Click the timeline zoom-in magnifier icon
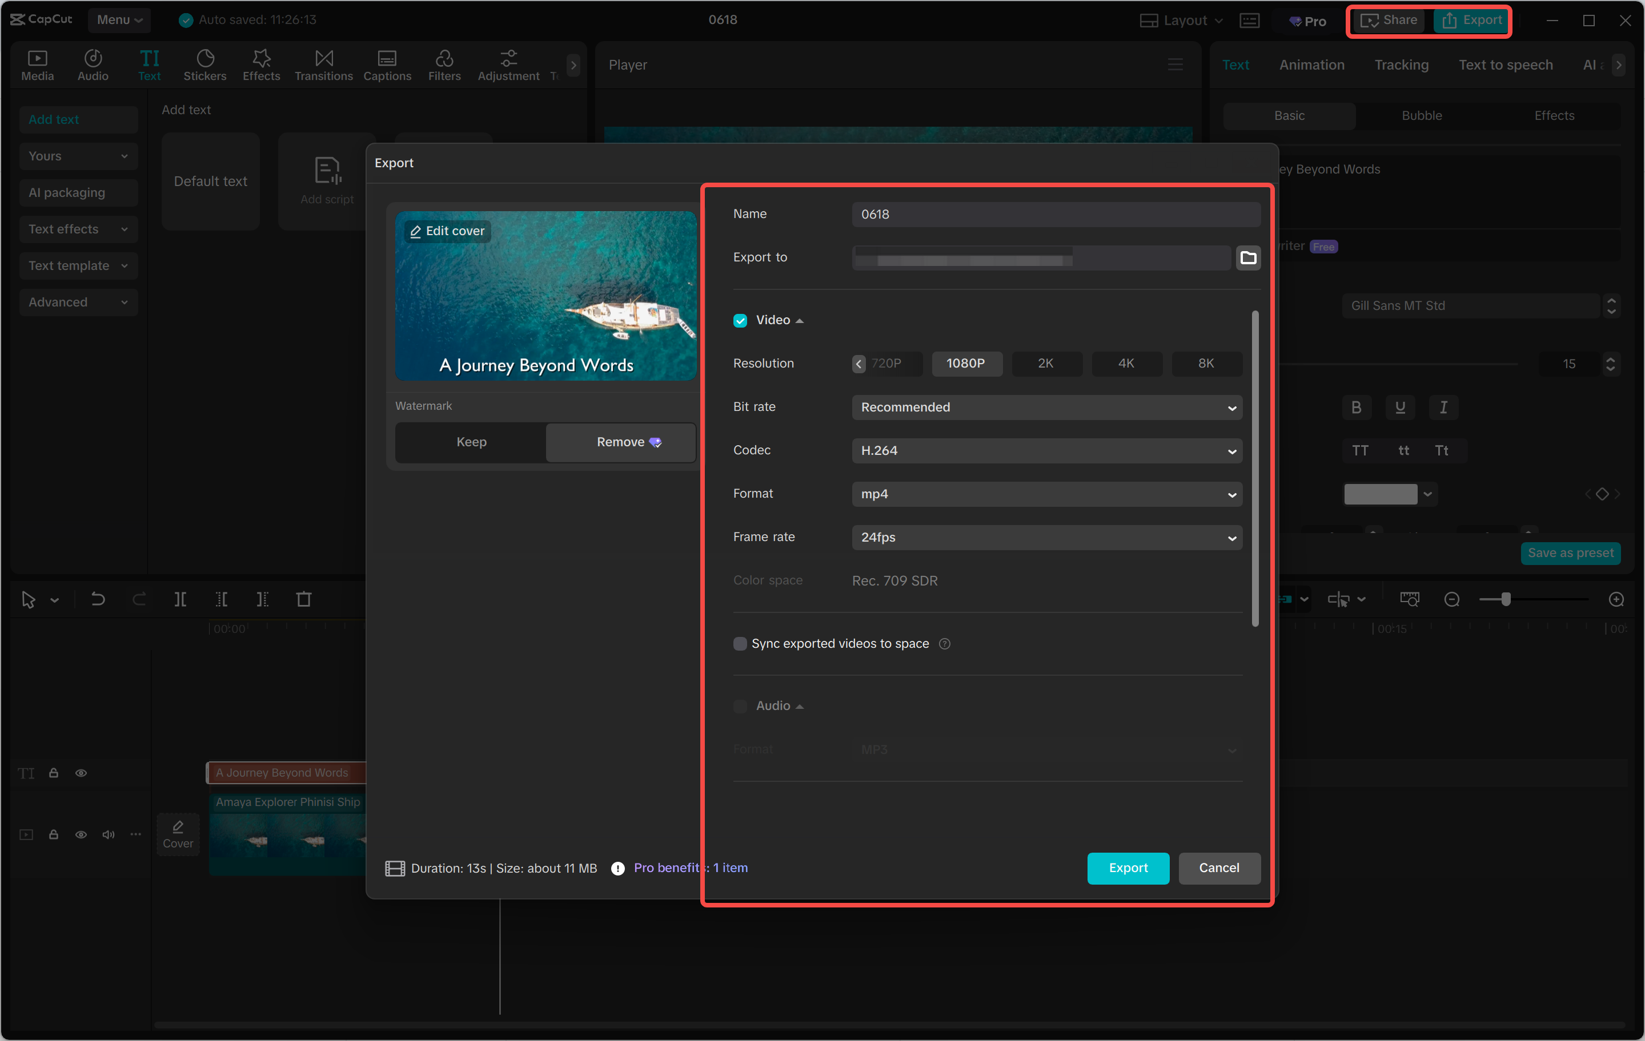Viewport: 1645px width, 1041px height. (1617, 599)
